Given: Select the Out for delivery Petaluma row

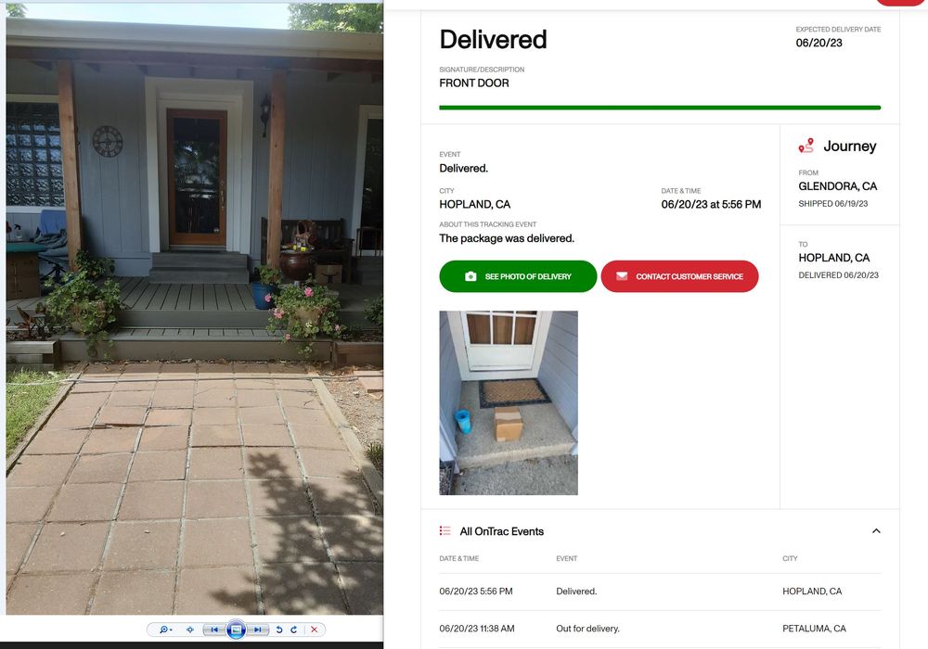Looking at the screenshot, I should (660, 629).
